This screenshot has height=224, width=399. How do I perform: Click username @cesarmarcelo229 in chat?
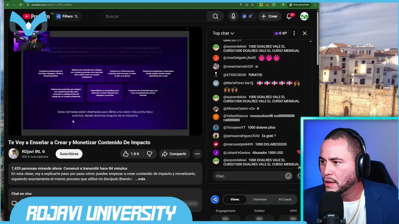(238, 66)
